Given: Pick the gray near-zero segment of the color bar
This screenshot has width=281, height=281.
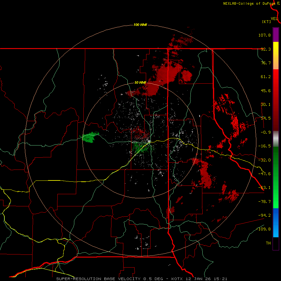Looking at the screenshot, I should pyautogui.click(x=276, y=139).
